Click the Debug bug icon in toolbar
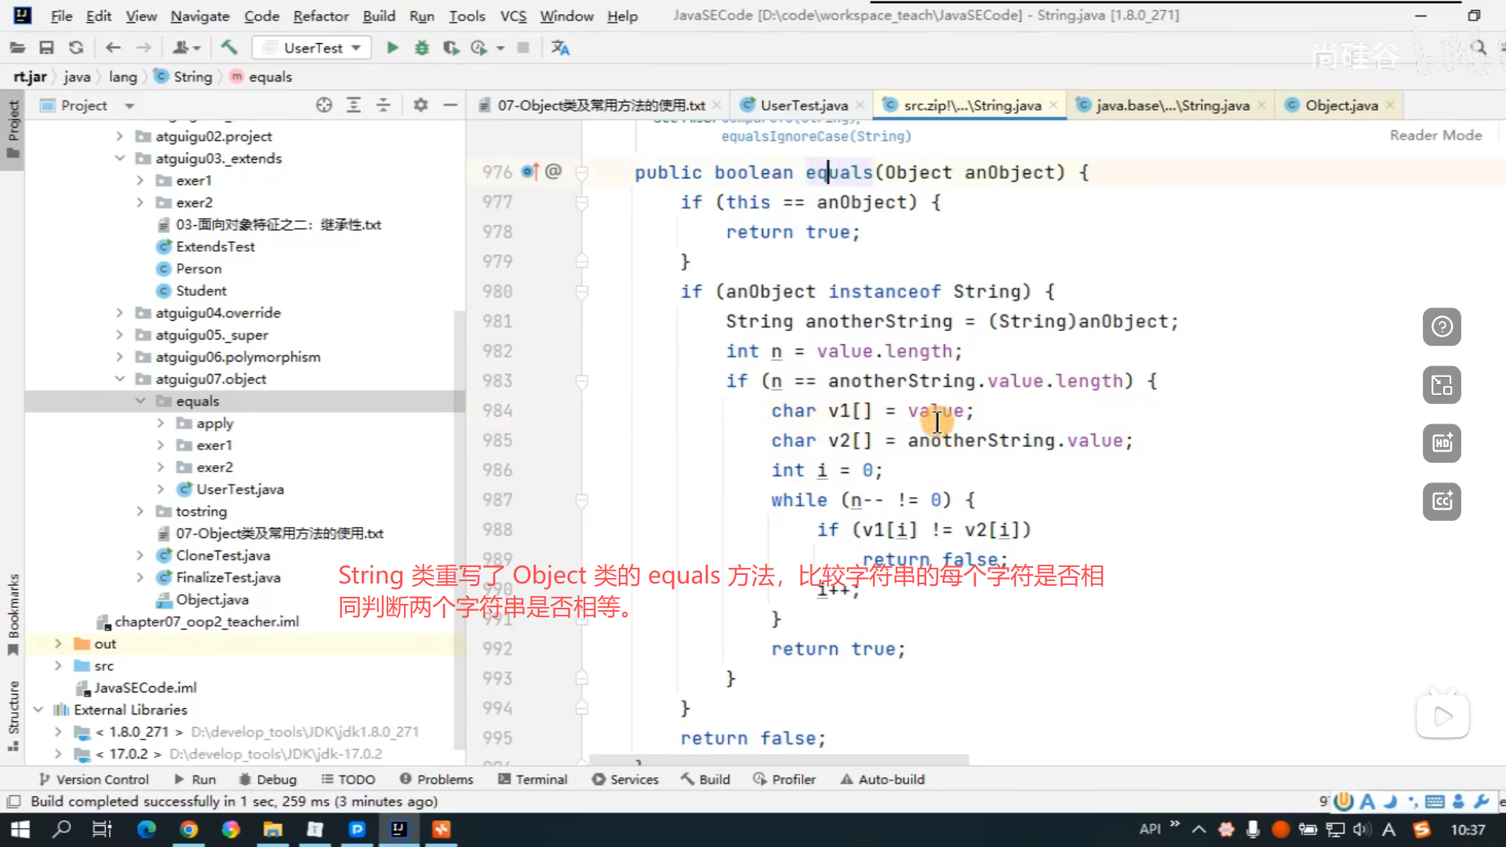 click(422, 48)
